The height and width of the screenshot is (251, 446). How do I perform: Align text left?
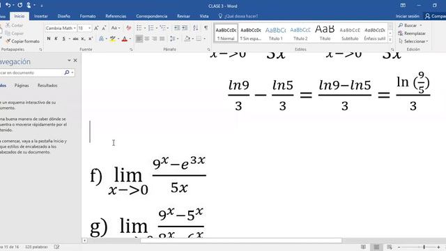point(139,38)
